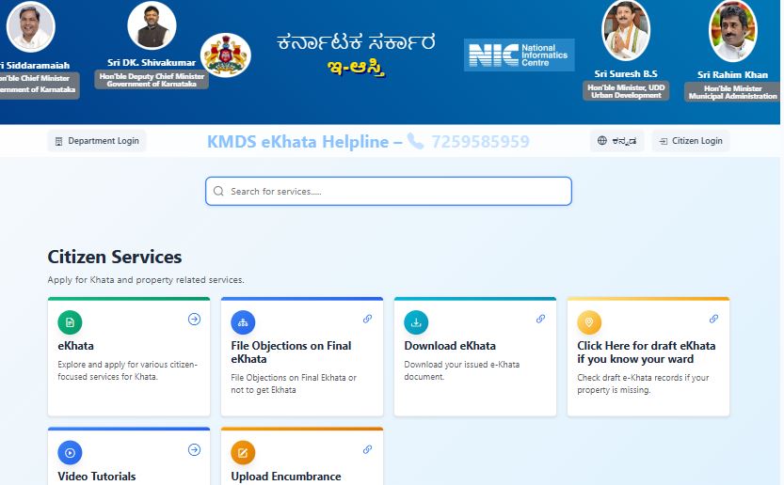Click the blue File Objections hierarchy icon

[243, 322]
